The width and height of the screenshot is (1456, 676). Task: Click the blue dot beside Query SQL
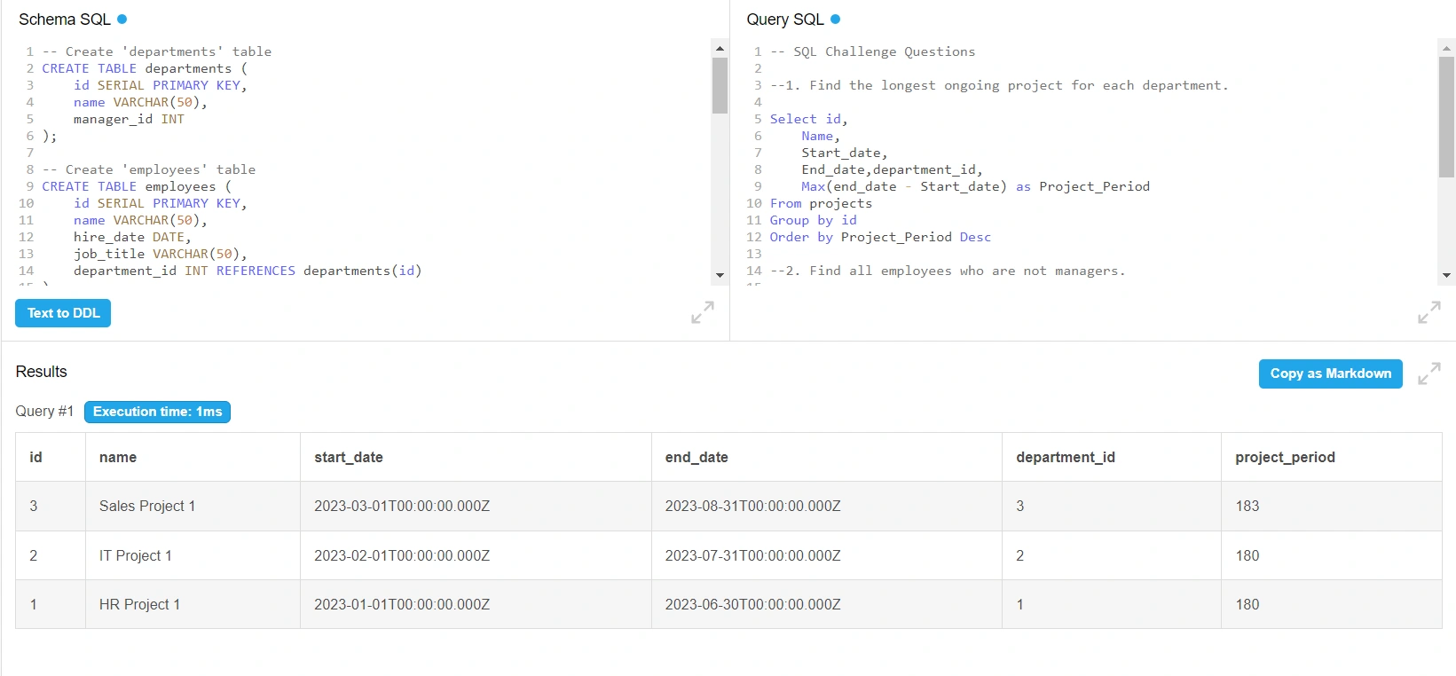click(835, 19)
